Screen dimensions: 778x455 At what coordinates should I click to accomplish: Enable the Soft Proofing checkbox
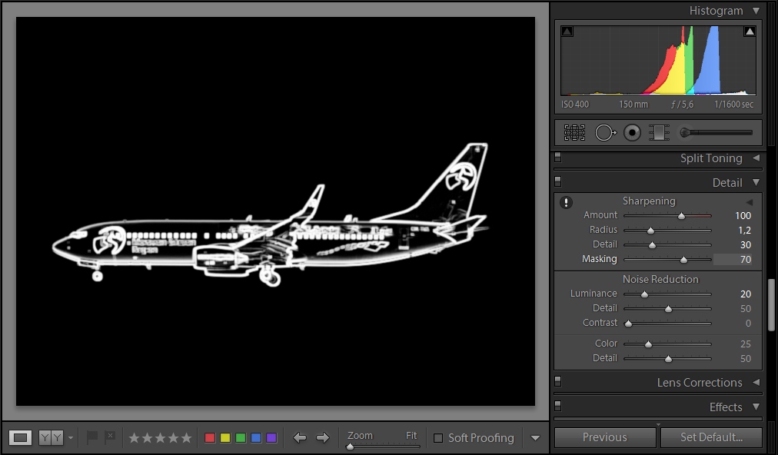pos(438,438)
